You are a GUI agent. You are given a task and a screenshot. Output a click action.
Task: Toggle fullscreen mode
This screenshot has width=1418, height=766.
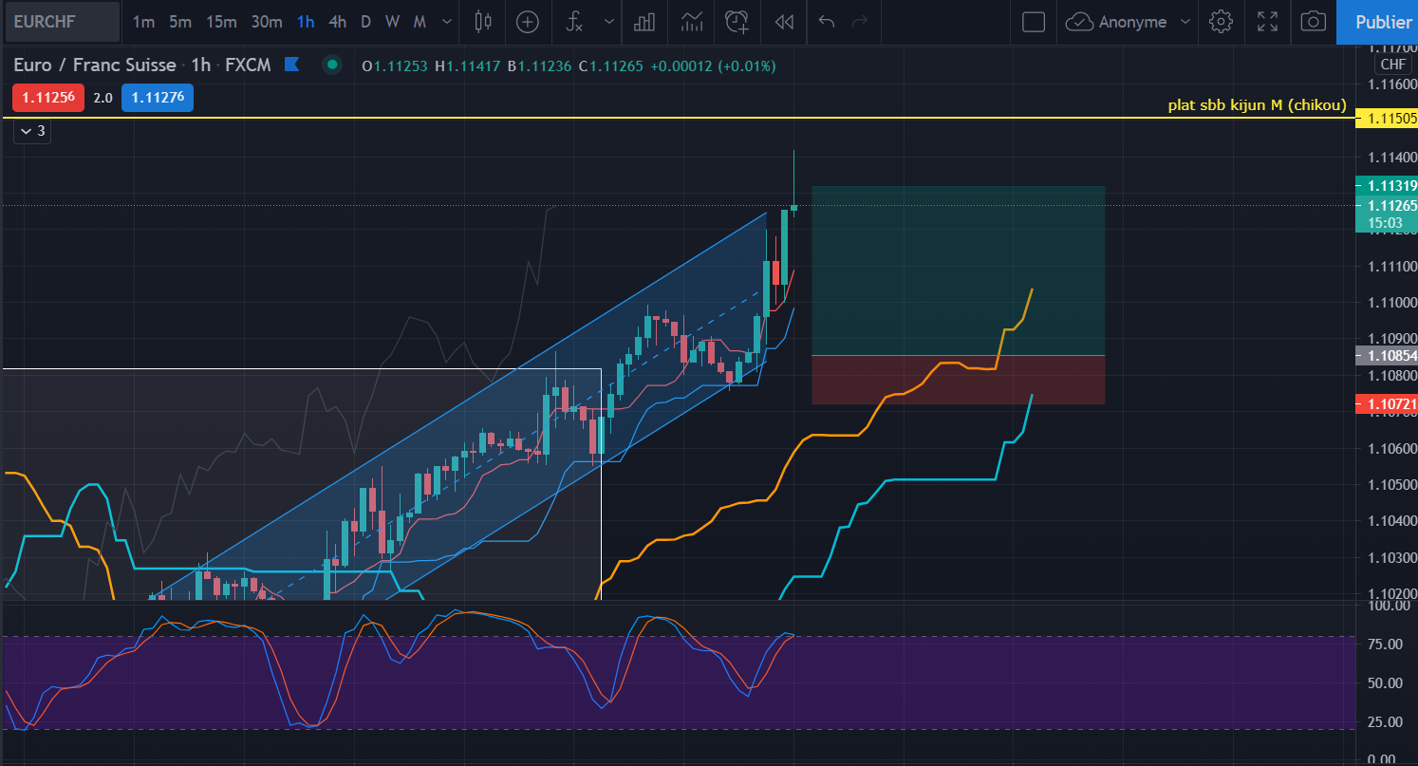point(1267,22)
